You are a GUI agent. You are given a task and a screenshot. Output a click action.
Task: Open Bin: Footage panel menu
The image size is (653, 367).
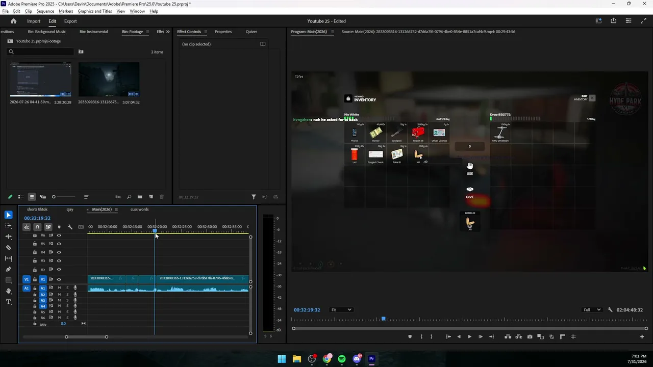point(147,32)
